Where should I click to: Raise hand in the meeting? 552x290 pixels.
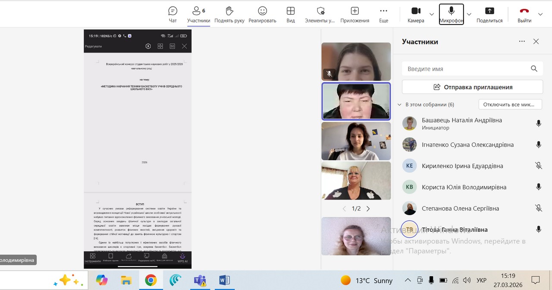229,14
